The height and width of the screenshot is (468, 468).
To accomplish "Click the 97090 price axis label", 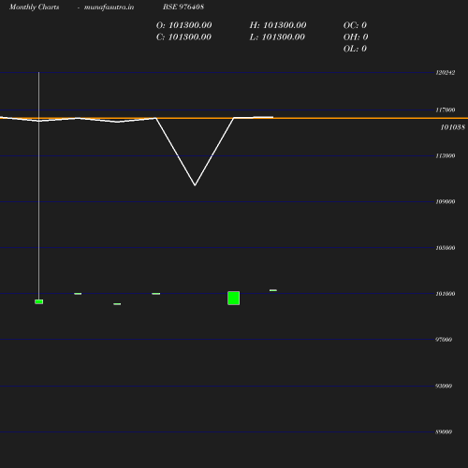I will [444, 340].
